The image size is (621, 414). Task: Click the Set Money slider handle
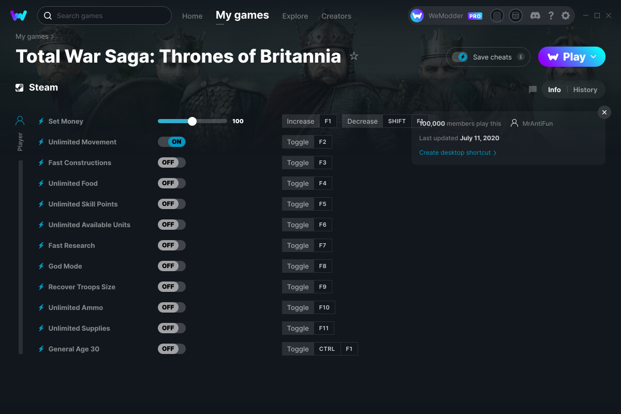point(193,121)
